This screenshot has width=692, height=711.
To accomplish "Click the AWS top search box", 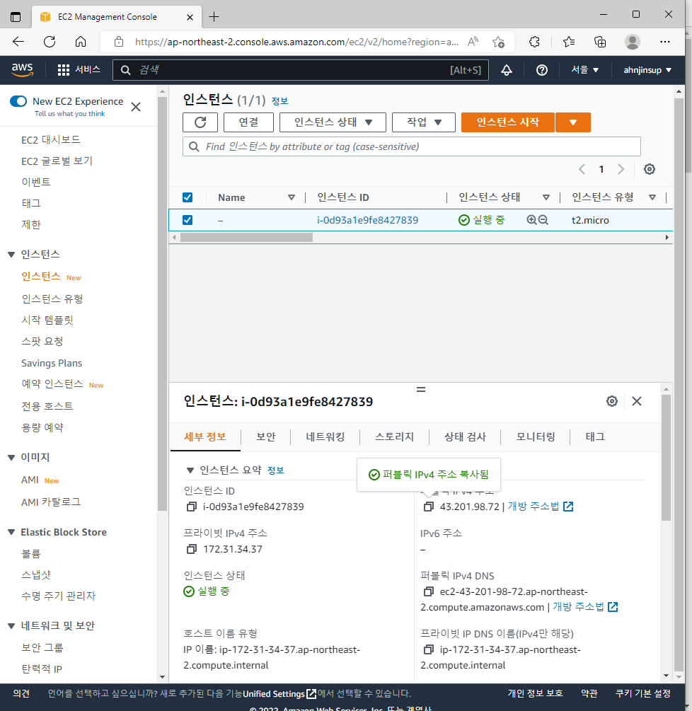I will click(301, 70).
